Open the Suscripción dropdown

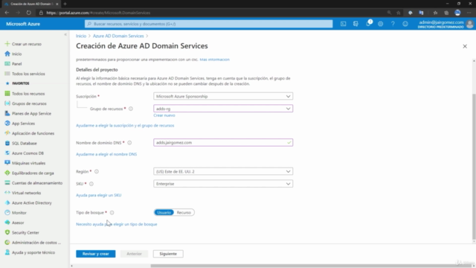[x=223, y=96]
